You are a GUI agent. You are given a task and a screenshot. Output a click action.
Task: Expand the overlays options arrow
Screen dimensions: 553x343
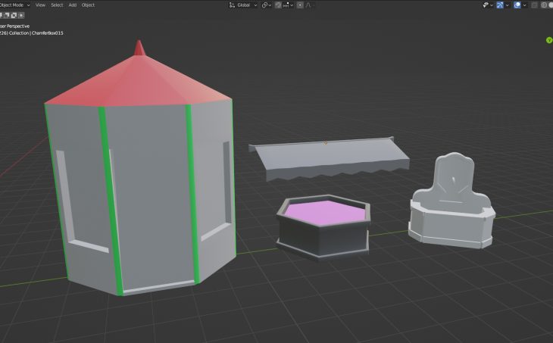point(526,5)
